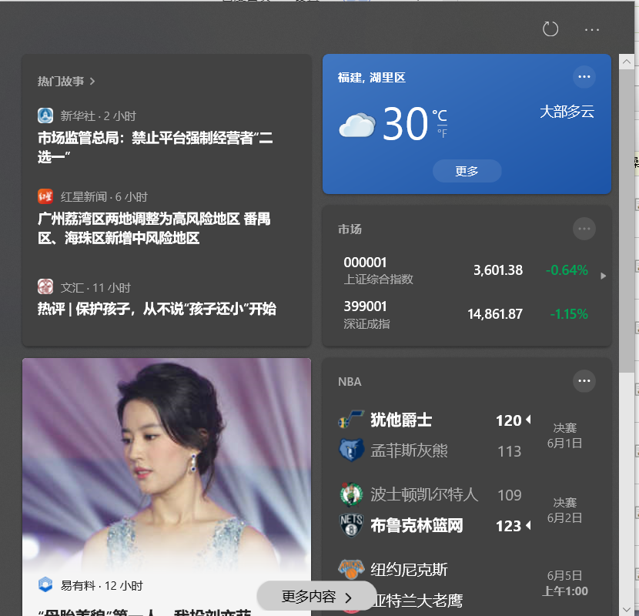This screenshot has height=616, width=639.
Task: Open the weather card options menu
Action: [584, 76]
